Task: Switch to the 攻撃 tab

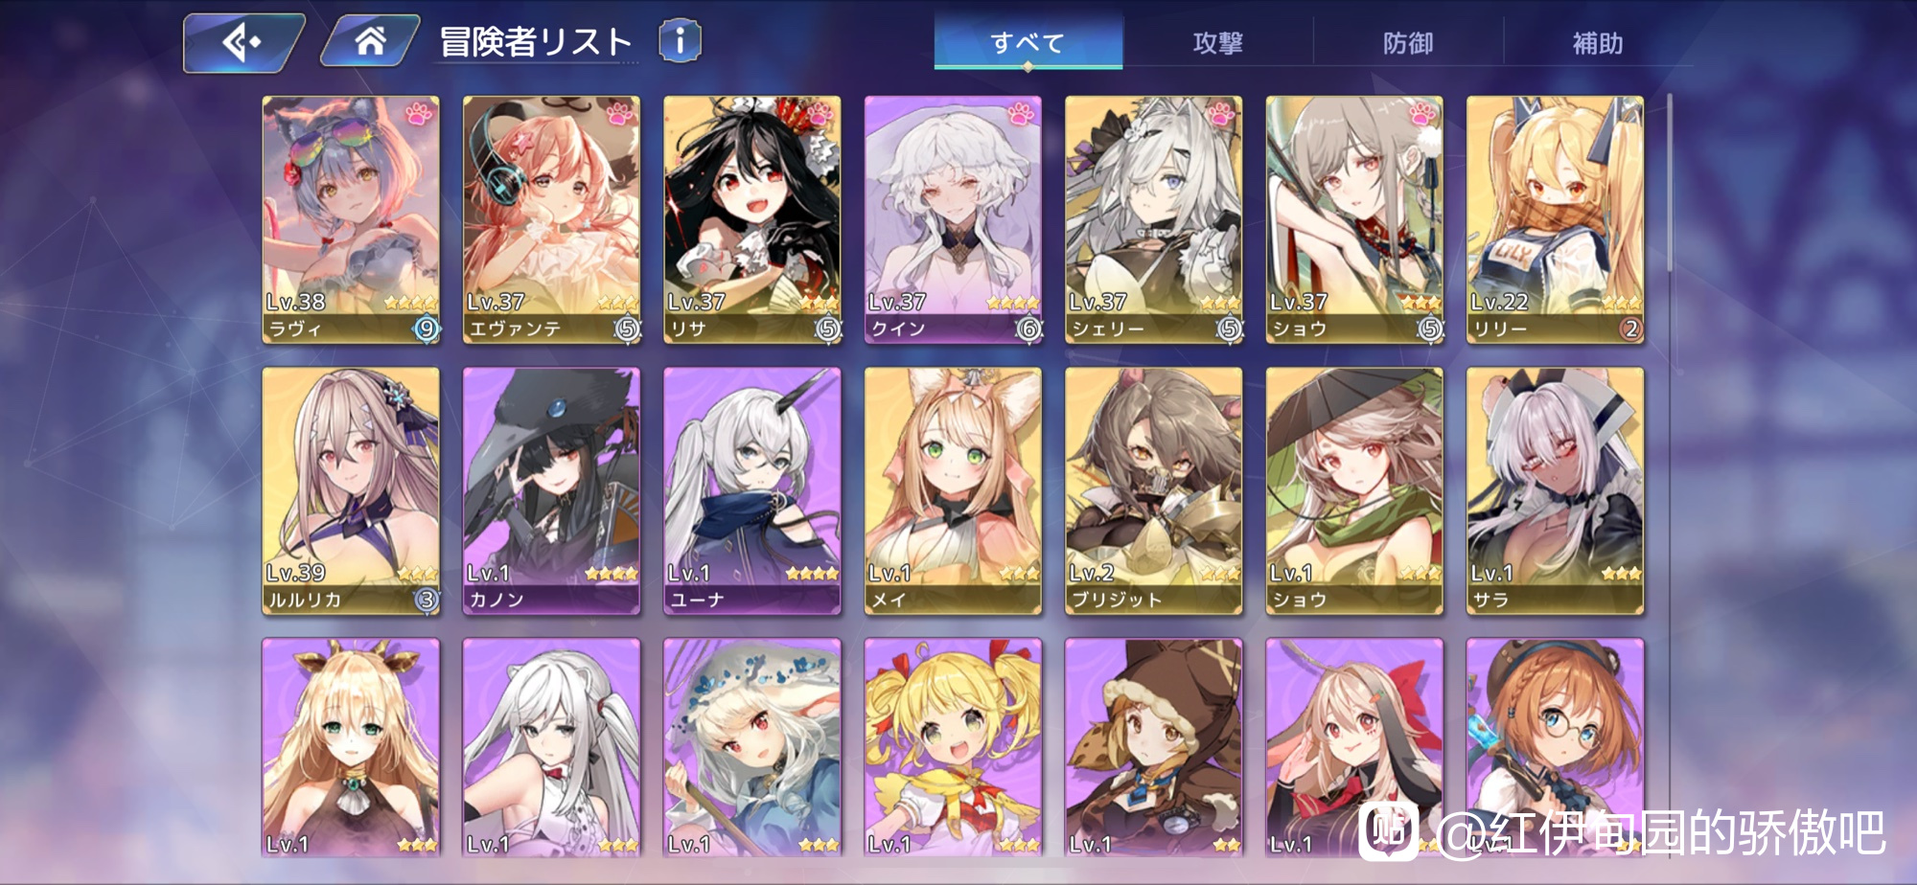Action: 1217,43
